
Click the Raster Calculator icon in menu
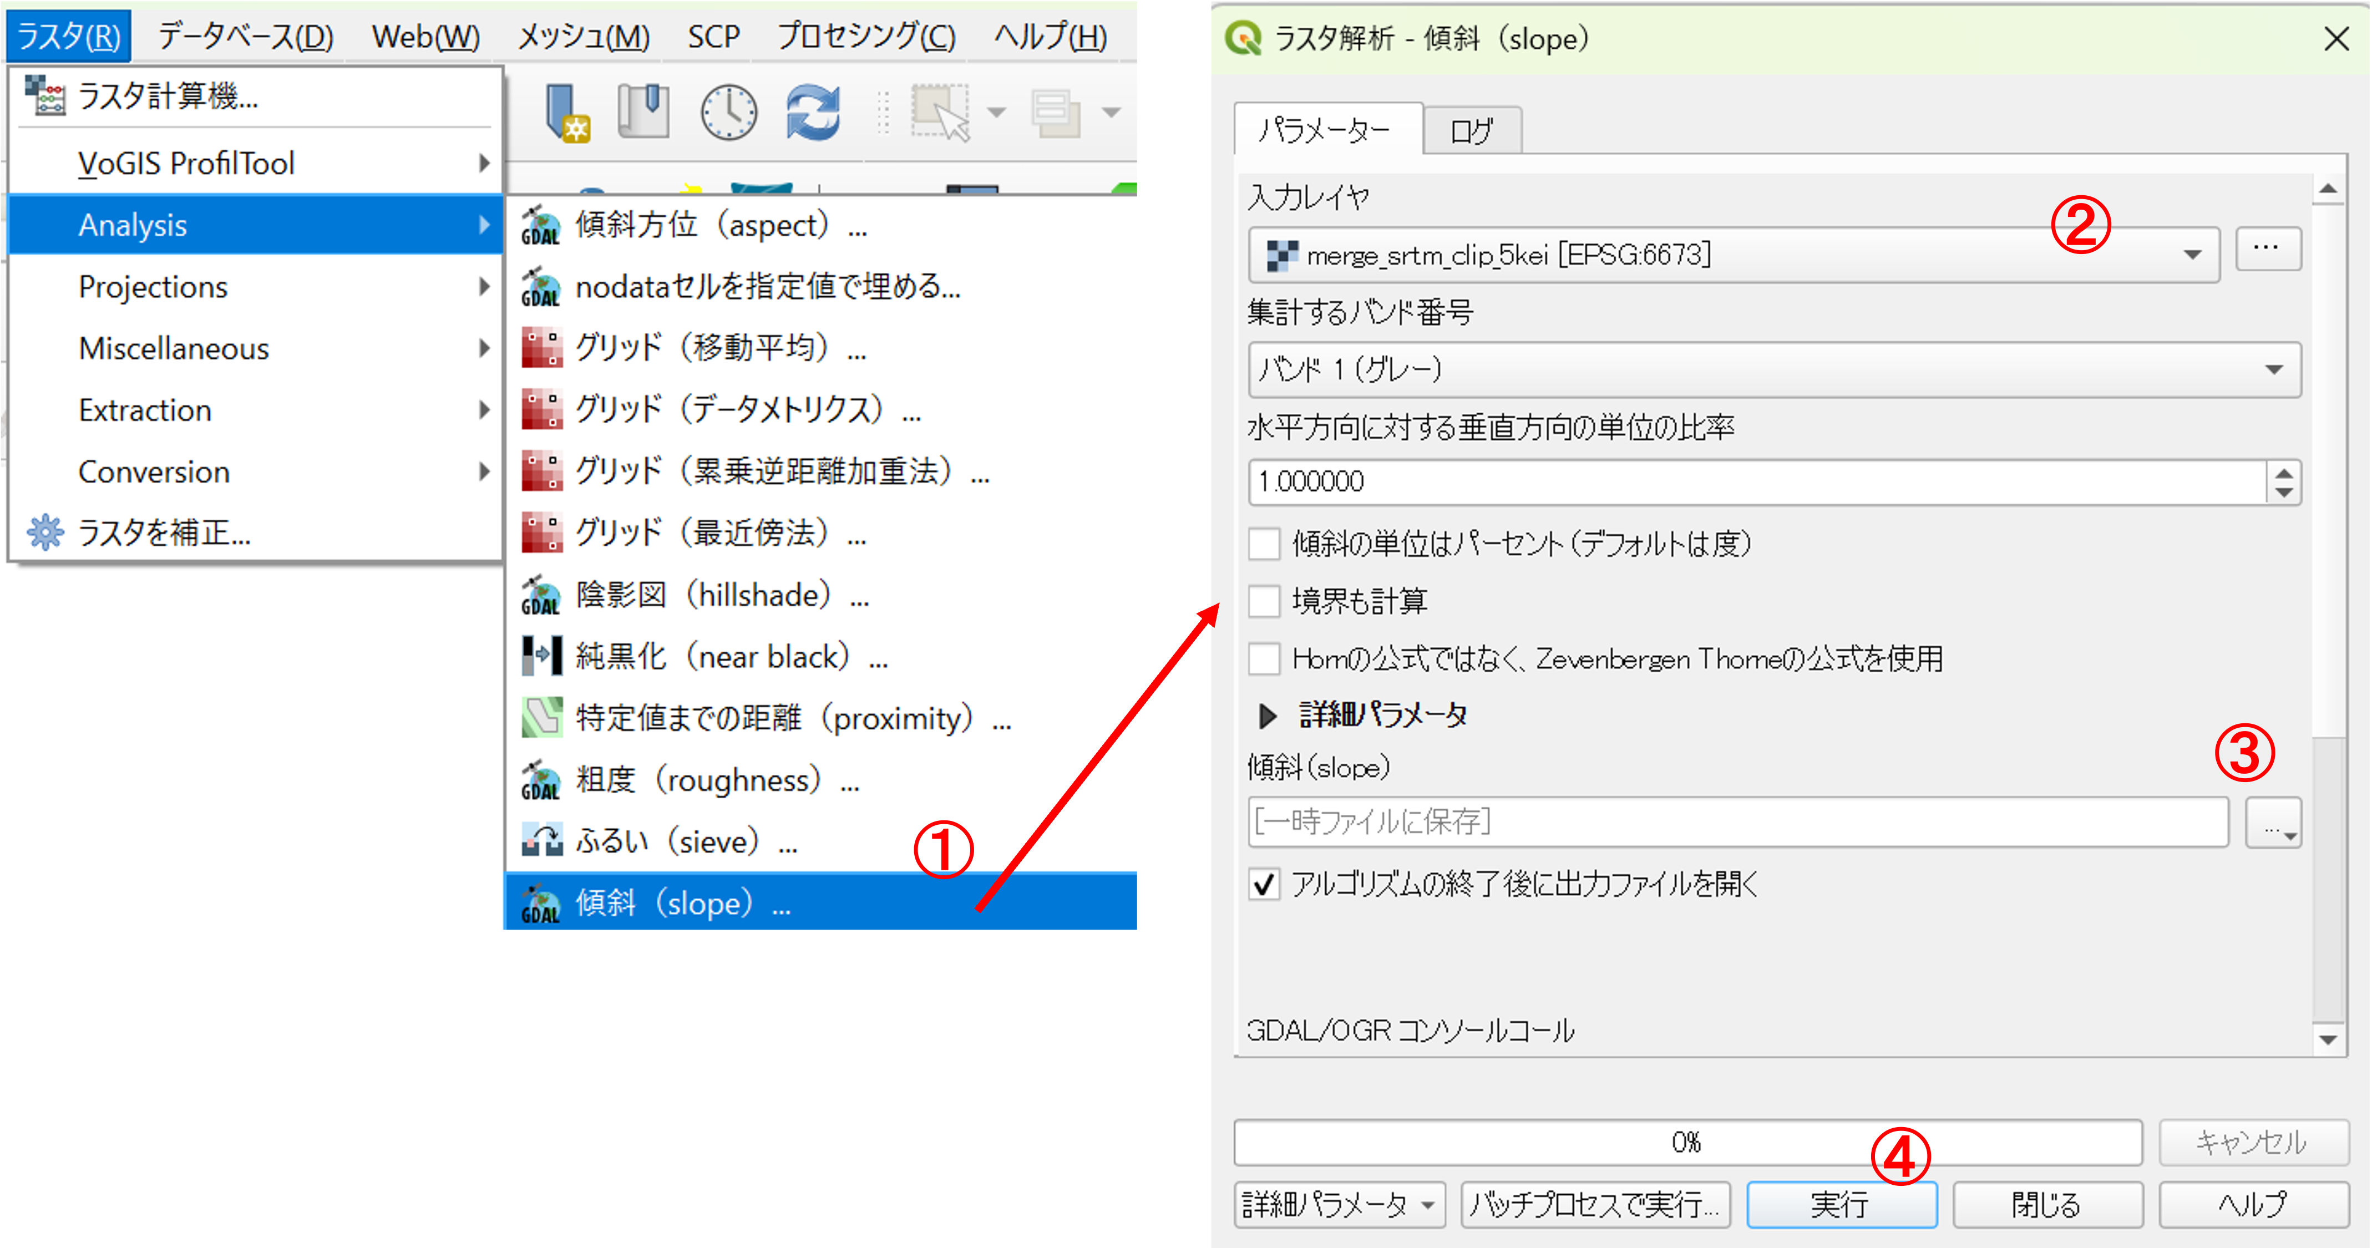[x=44, y=95]
